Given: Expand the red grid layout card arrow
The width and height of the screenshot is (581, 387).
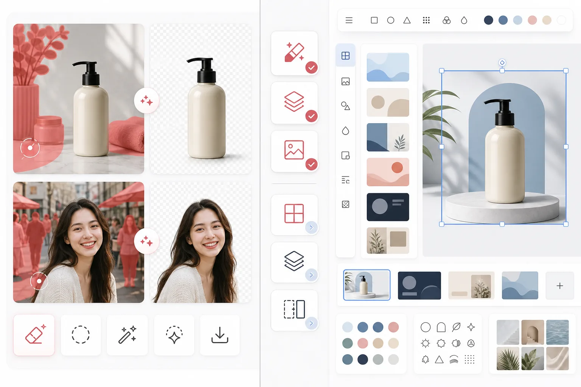Looking at the screenshot, I should (311, 228).
